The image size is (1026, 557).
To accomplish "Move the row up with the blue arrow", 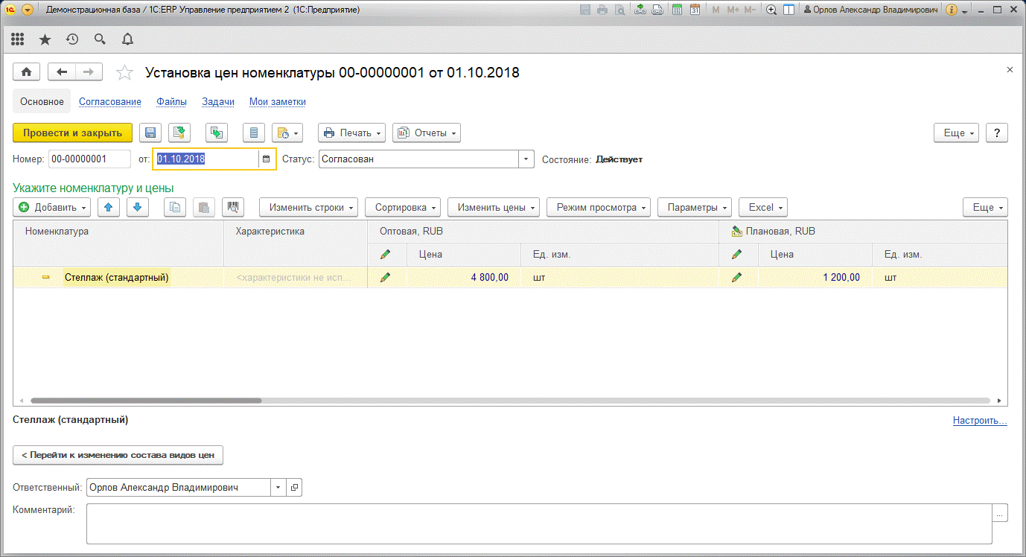I will click(108, 207).
